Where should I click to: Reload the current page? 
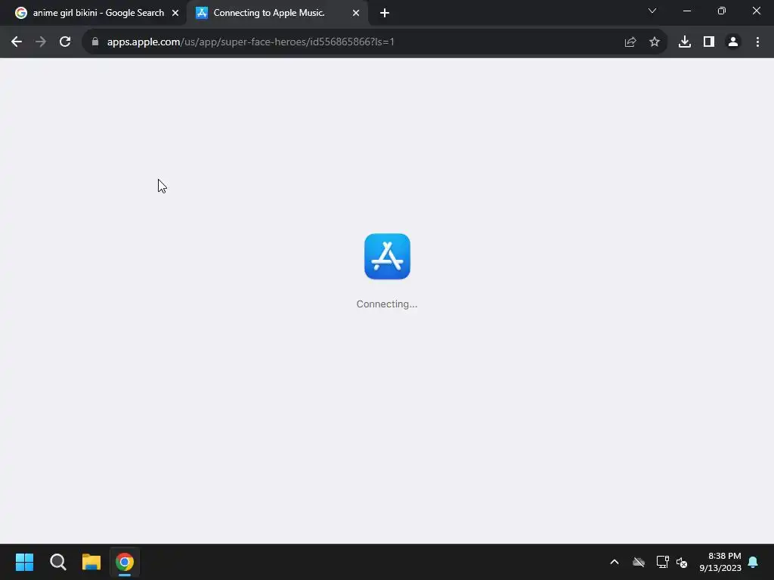(65, 42)
